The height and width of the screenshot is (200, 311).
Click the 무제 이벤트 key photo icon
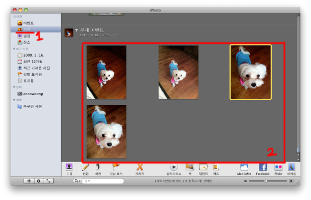tap(69, 33)
